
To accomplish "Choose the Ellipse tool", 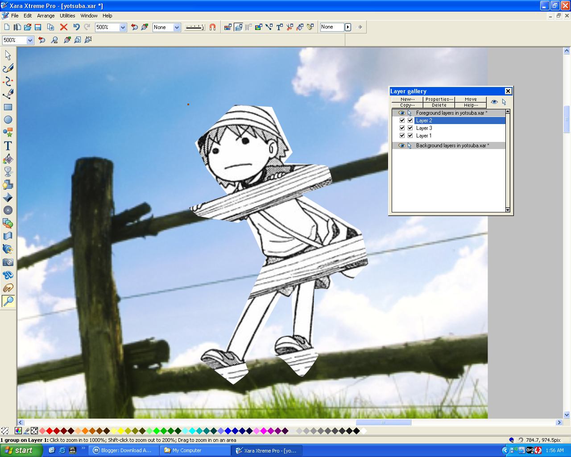I will [x=8, y=120].
